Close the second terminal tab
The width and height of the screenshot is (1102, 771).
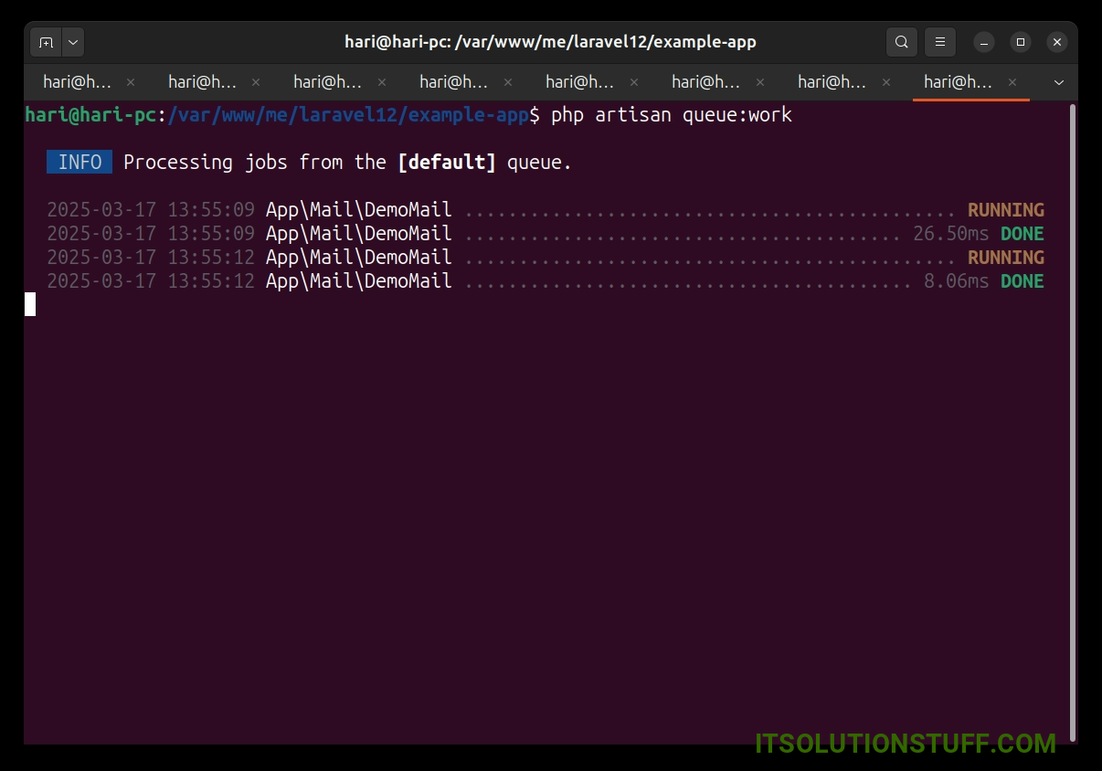(256, 82)
